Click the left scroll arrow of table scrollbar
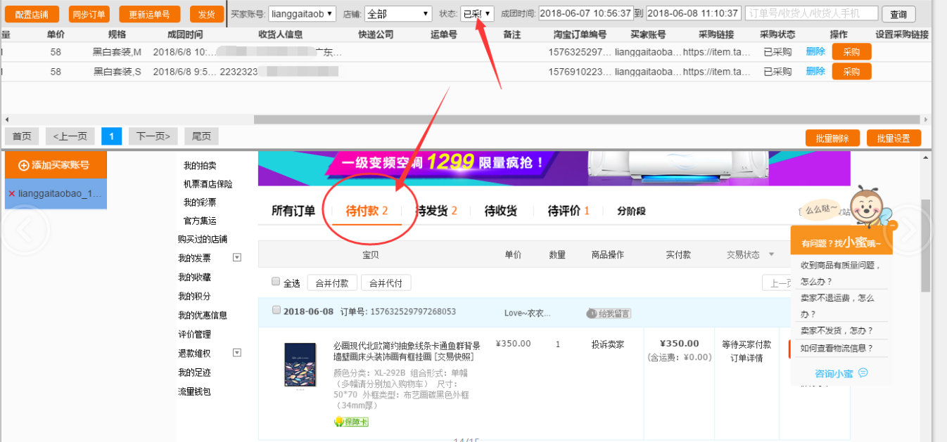This screenshot has height=442, width=947. [7, 119]
